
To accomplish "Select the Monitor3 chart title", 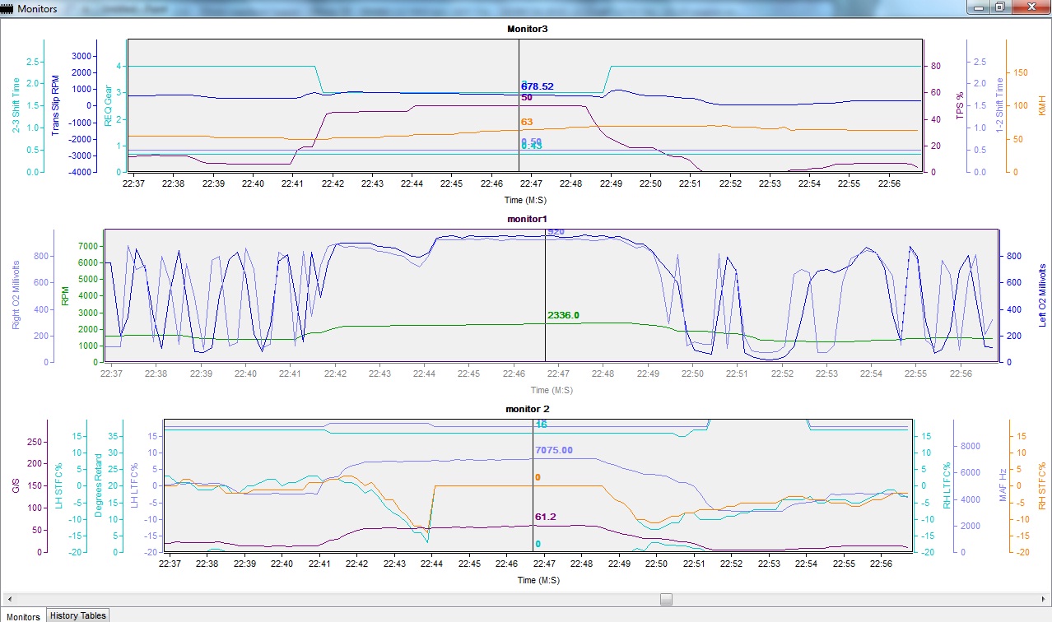I will point(528,29).
